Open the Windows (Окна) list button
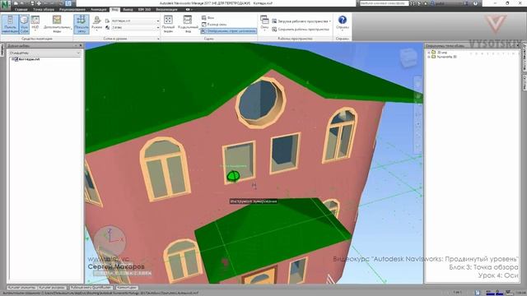 (264, 24)
